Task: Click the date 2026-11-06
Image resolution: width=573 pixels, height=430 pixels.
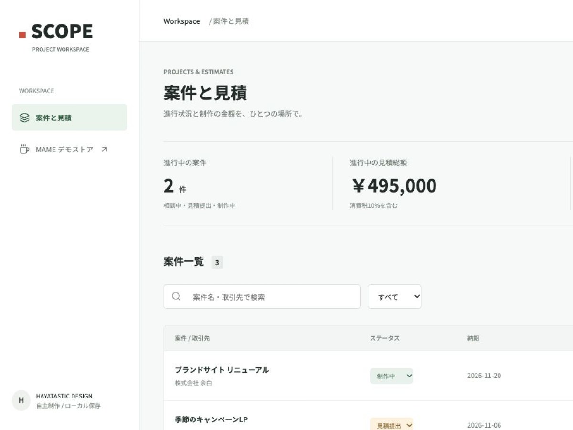Action: pyautogui.click(x=484, y=425)
